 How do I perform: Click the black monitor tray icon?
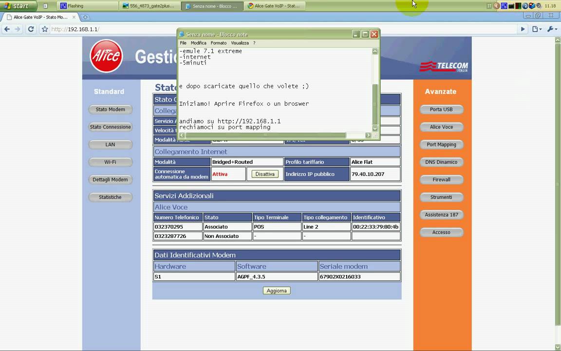pyautogui.click(x=511, y=6)
